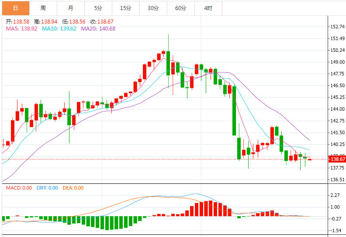346x237 pixels.
Task: Click the 152.74 price axis label
Action: (337, 27)
